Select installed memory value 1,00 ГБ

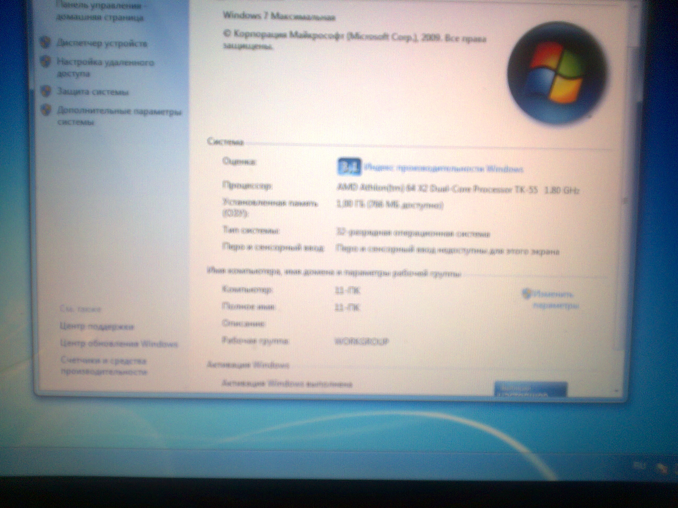click(389, 204)
